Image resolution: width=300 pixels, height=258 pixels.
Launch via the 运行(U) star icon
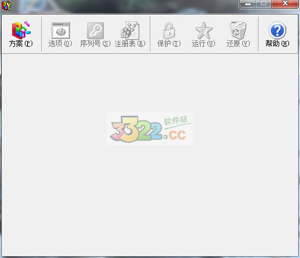tap(203, 30)
